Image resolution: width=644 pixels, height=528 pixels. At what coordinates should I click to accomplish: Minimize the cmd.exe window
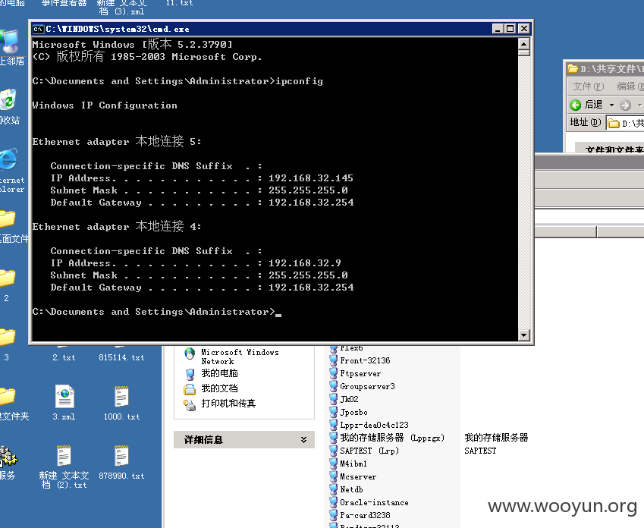point(498,29)
